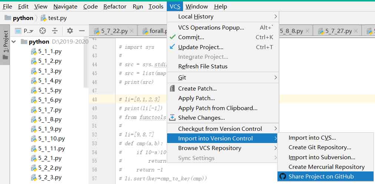Open the View menu

pos(41,7)
